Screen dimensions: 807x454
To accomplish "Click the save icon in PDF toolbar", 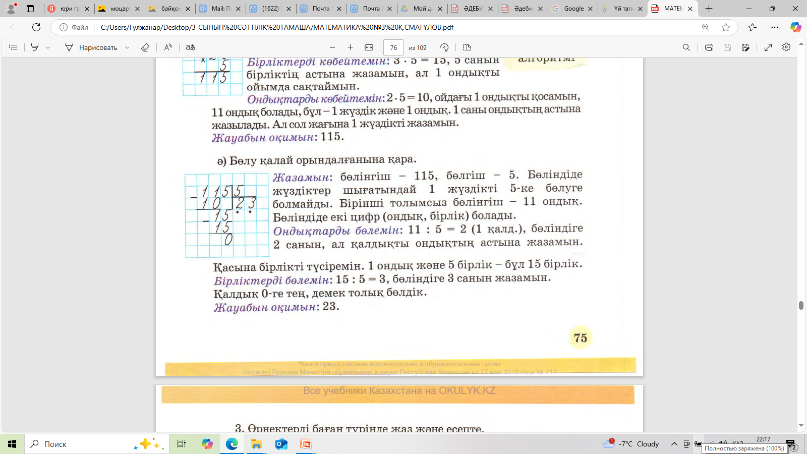I will point(727,47).
